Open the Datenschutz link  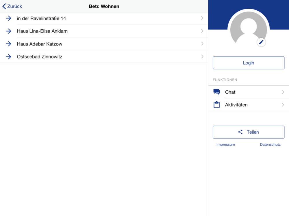click(x=270, y=145)
